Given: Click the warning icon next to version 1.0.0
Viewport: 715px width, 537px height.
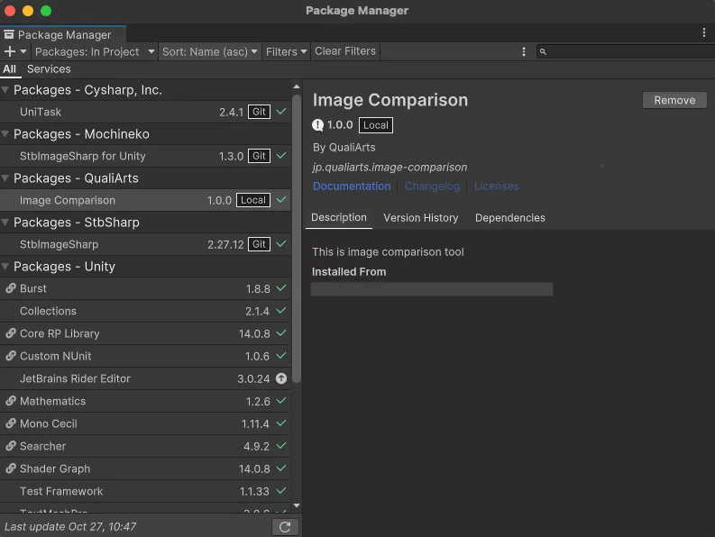Looking at the screenshot, I should [317, 125].
